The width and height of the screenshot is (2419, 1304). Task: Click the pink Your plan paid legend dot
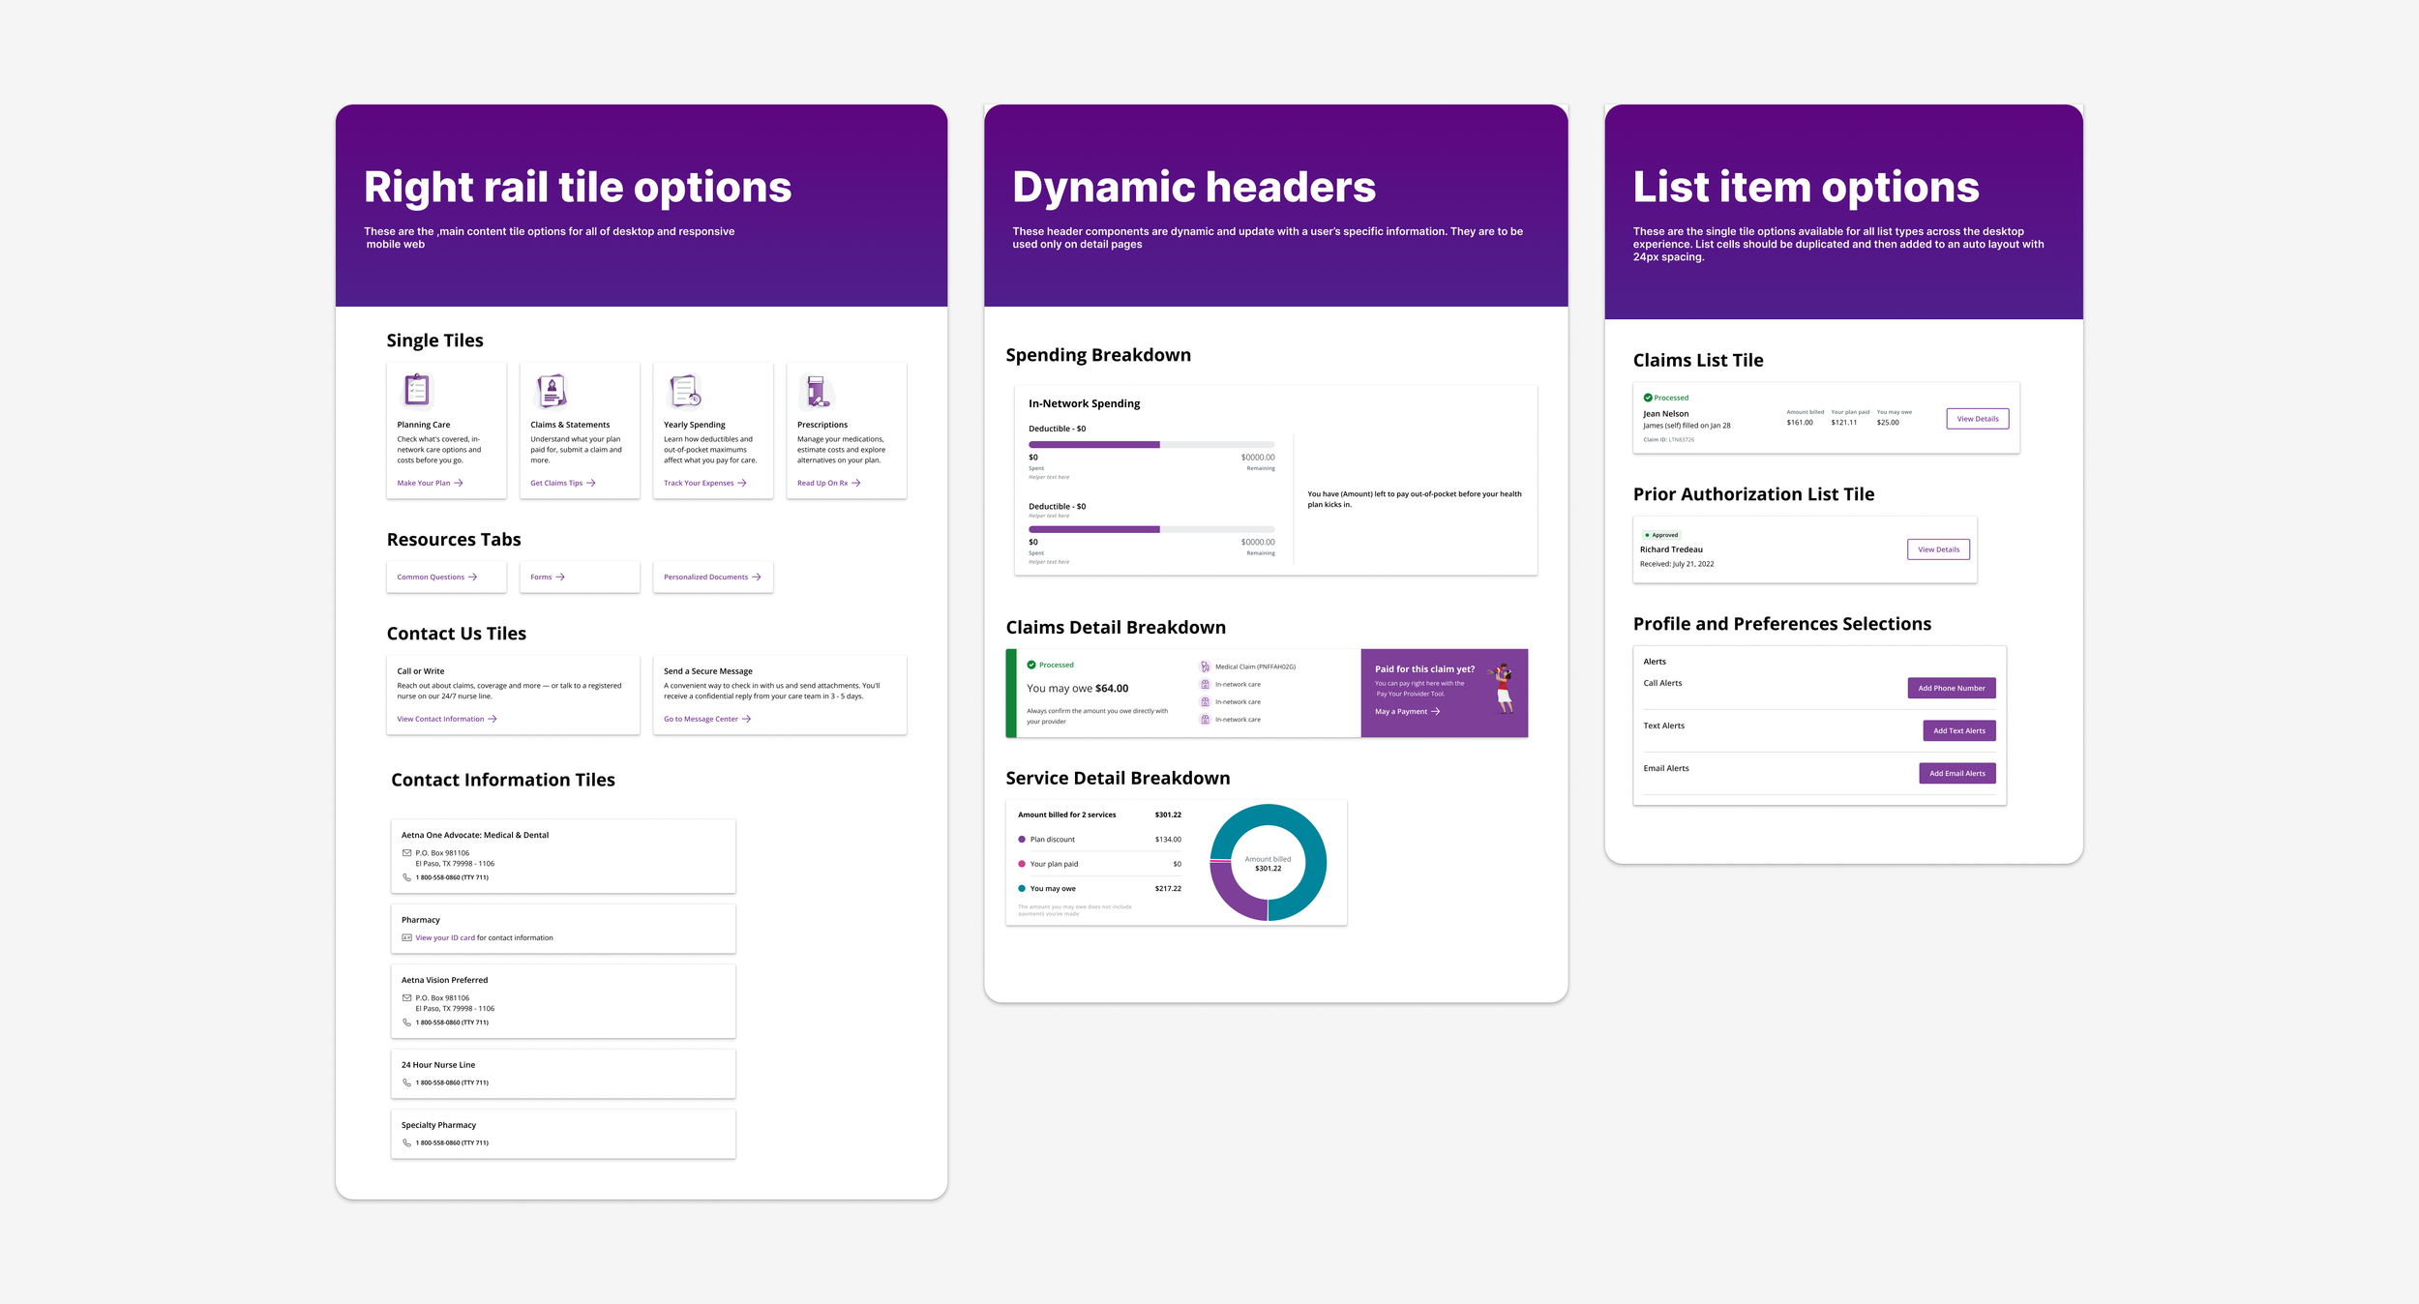(1022, 864)
